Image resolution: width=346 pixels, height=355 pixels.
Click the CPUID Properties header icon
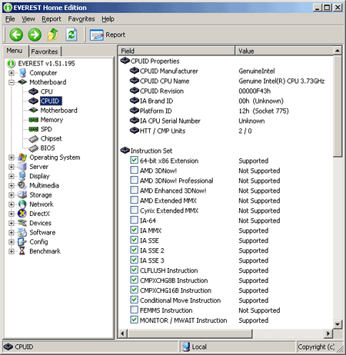click(125, 61)
